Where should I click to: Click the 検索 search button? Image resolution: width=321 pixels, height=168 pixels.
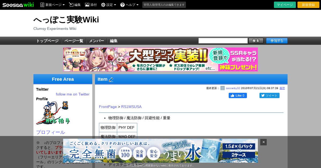click(x=256, y=41)
